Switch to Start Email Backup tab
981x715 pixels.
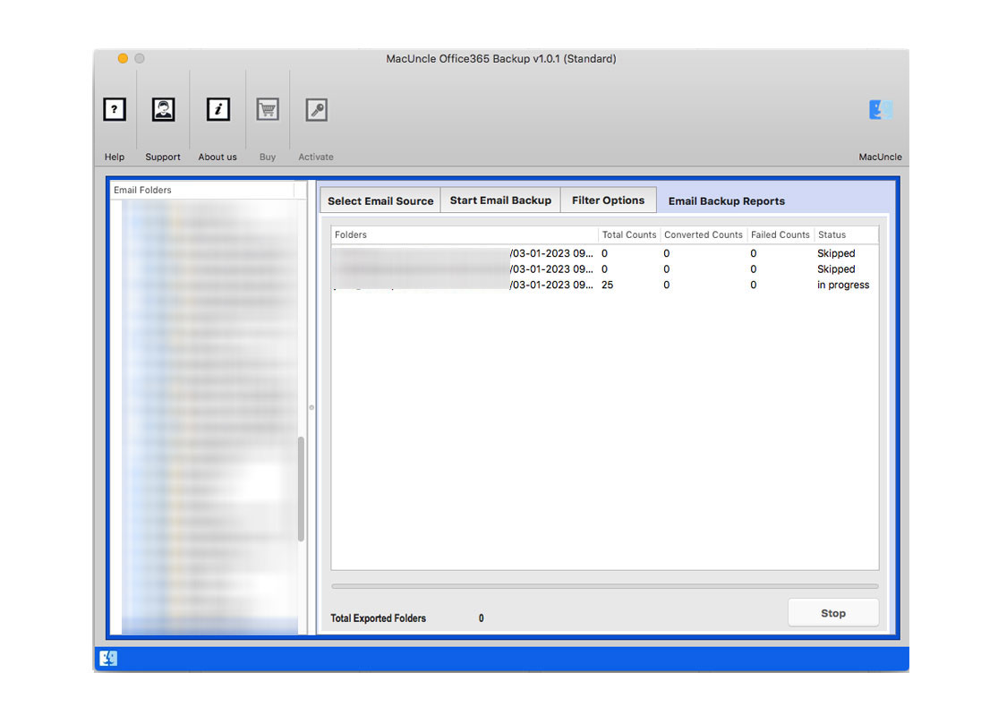tap(500, 200)
